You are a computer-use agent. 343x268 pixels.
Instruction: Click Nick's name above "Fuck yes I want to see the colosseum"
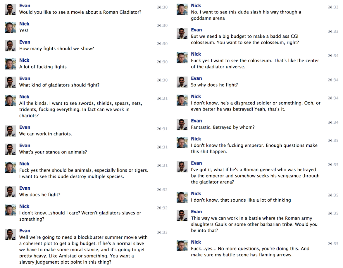196,54
